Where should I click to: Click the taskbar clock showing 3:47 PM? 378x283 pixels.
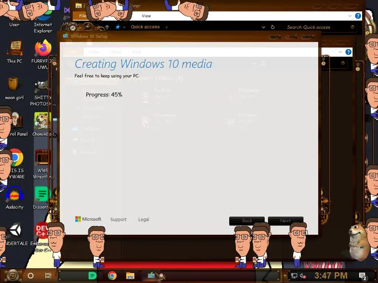coord(331,276)
